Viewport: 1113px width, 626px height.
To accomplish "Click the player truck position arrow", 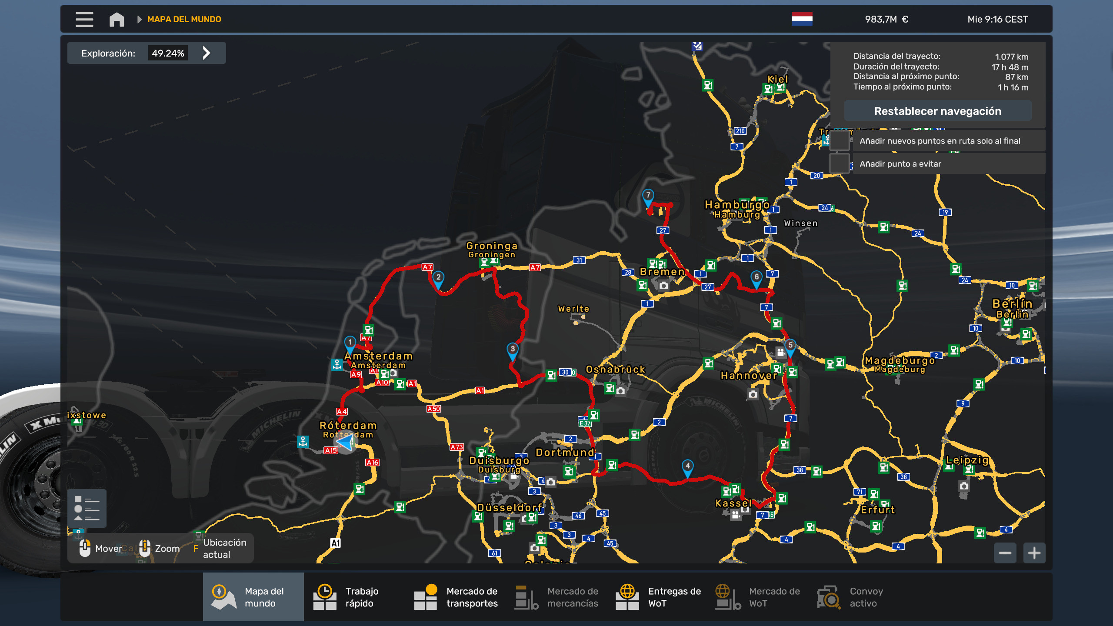I will click(346, 443).
